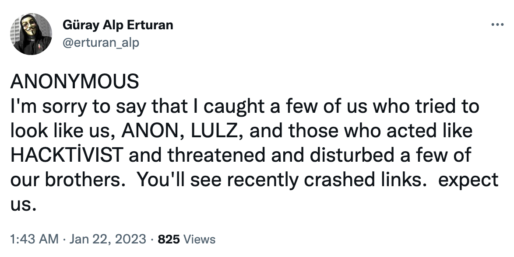Viewport: 514px width, 257px height.
Task: Open the @erturan_alp handle link
Action: (101, 42)
